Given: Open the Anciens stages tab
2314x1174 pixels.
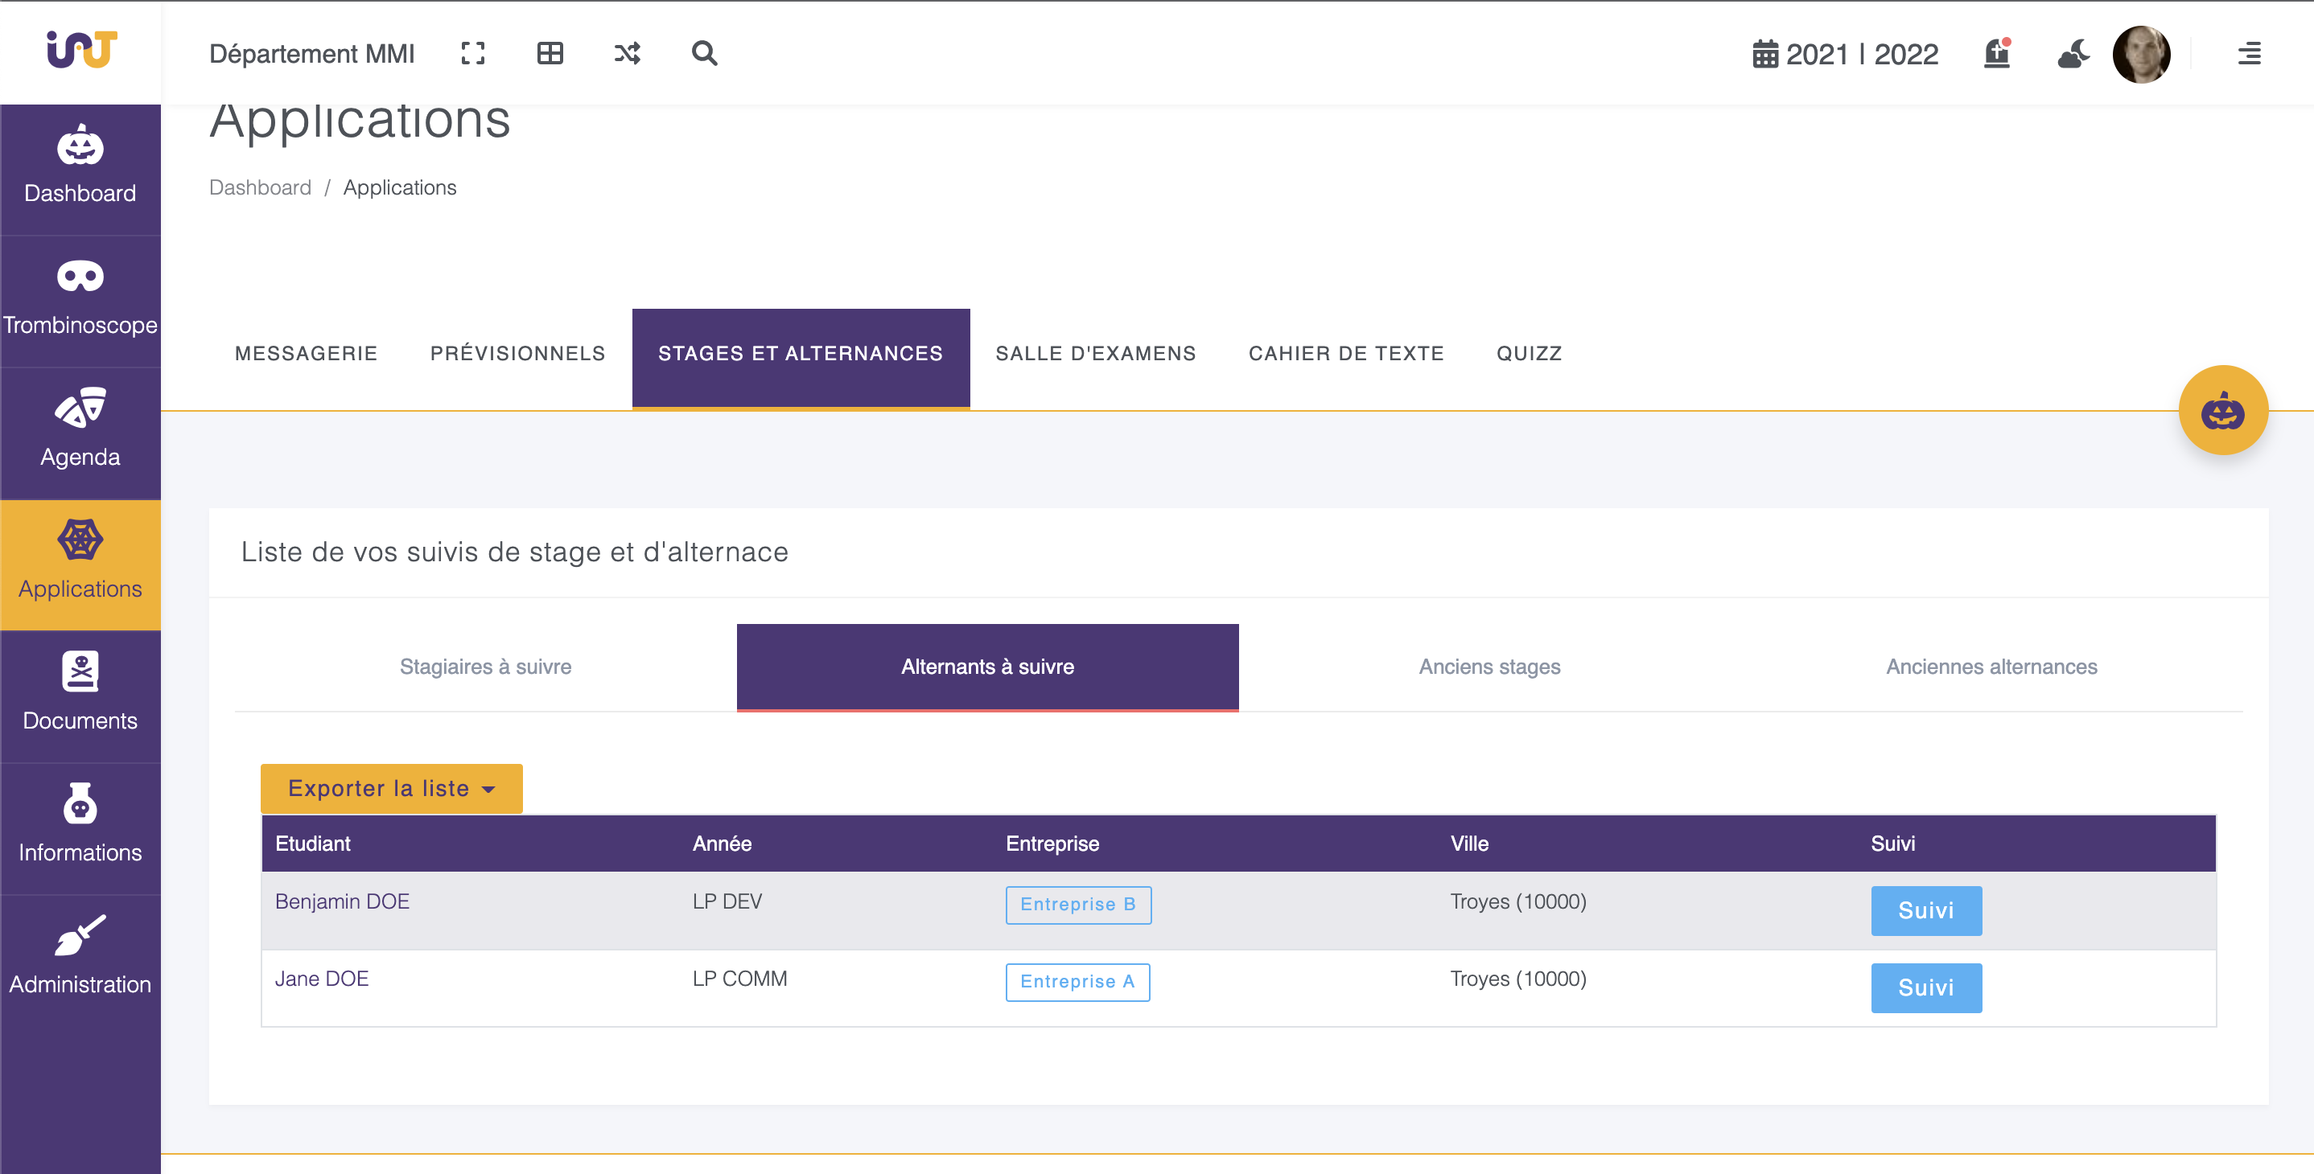Looking at the screenshot, I should 1489,667.
